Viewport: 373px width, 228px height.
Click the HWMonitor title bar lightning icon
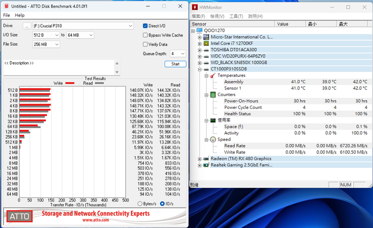(195, 7)
